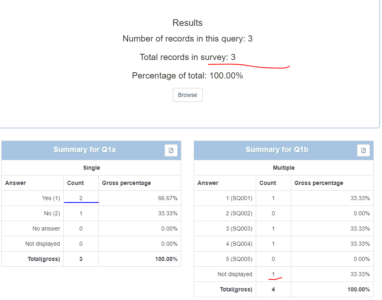Click the Q1a 'No answer' row label
This screenshot has height=300, width=382.
point(46,228)
